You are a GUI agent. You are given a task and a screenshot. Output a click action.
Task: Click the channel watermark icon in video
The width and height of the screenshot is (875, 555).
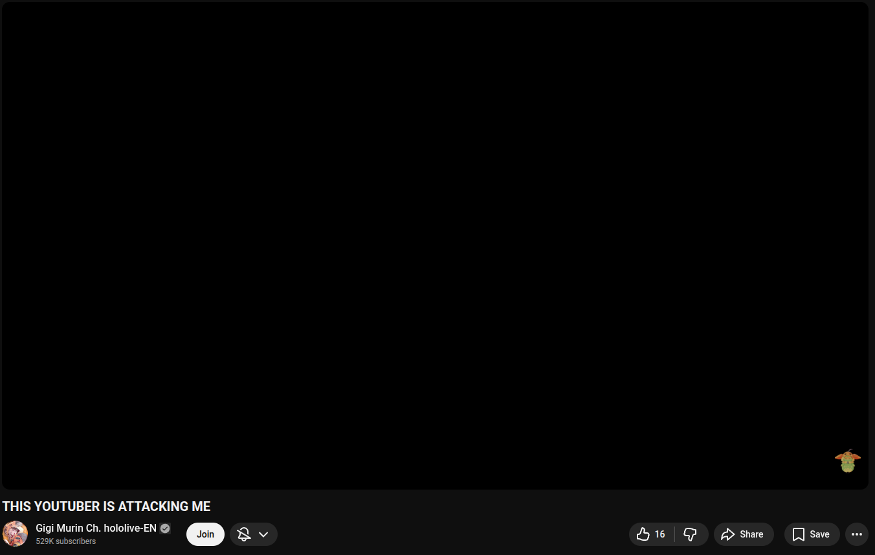847,461
